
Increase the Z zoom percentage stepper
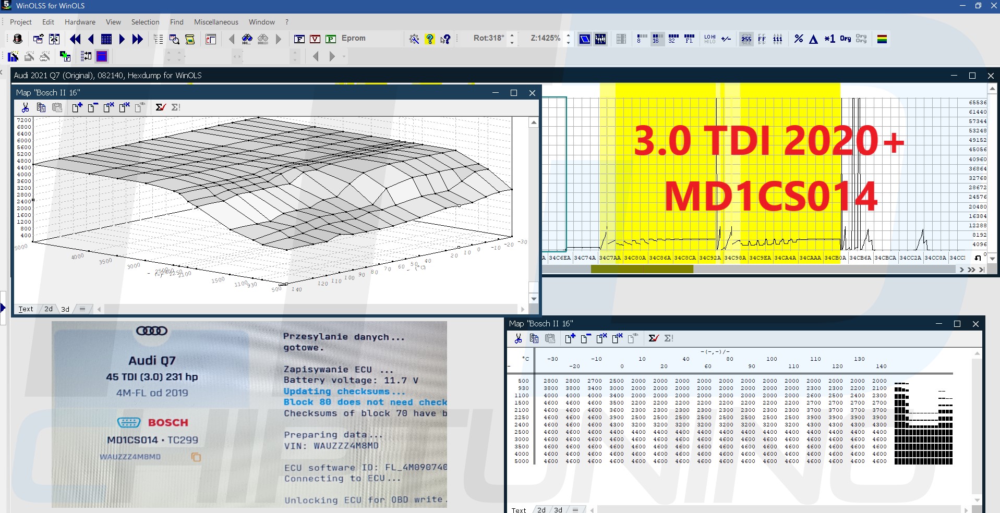click(x=568, y=35)
